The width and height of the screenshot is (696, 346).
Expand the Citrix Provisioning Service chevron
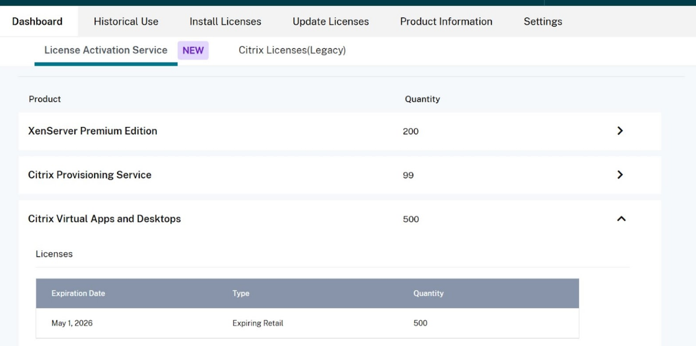coord(620,175)
